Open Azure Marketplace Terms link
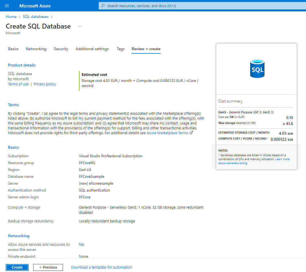 tap(167, 133)
